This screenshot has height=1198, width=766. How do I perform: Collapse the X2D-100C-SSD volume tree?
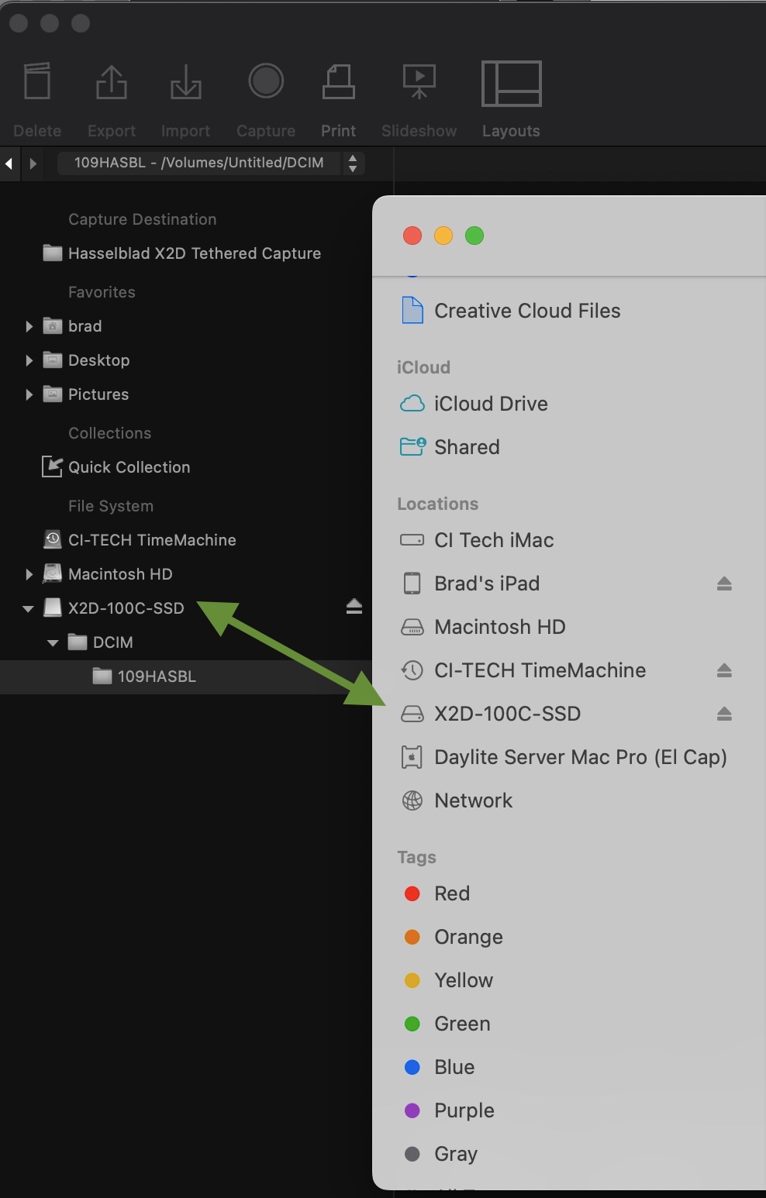[x=28, y=608]
